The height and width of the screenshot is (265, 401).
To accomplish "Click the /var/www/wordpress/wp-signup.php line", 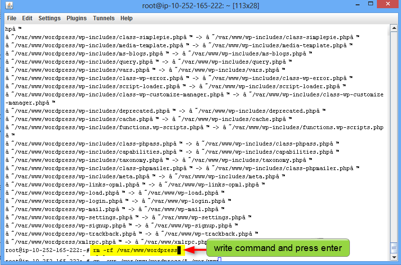I will click(x=121, y=225).
